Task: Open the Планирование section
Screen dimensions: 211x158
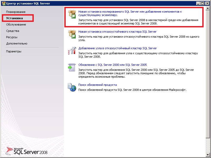Action: (x=16, y=12)
